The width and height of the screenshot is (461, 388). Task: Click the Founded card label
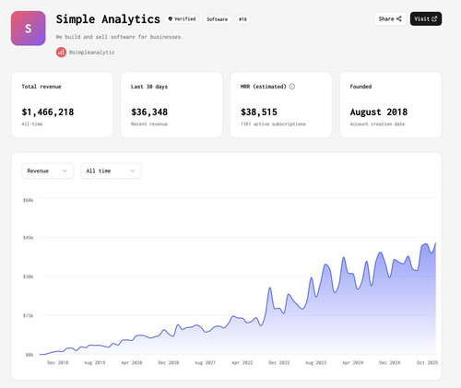click(361, 87)
